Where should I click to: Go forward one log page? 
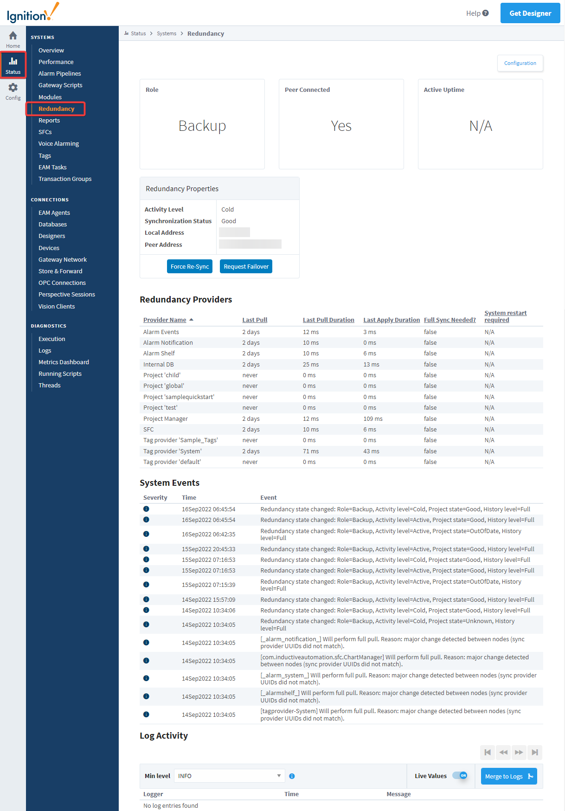519,752
